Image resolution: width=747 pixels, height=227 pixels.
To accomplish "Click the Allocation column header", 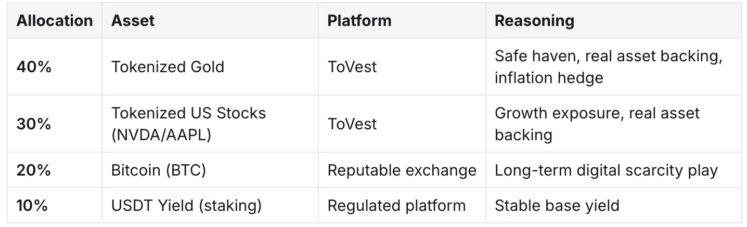I will point(55,21).
